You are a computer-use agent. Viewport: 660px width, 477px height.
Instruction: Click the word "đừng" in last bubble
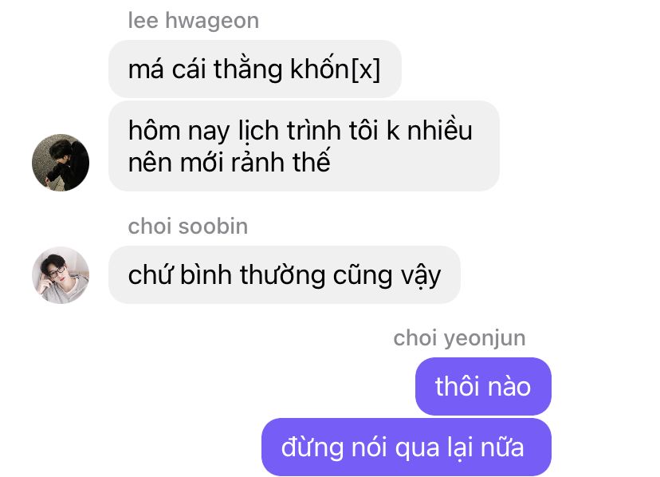pyautogui.click(x=312, y=447)
